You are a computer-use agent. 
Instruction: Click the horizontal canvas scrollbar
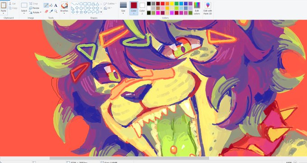coord(129,158)
